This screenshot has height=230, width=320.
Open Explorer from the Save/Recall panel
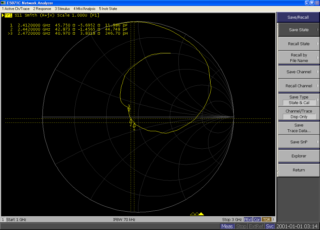pos(298,156)
